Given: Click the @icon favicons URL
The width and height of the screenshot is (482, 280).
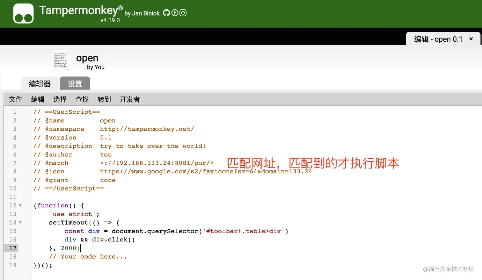Looking at the screenshot, I should coord(206,171).
